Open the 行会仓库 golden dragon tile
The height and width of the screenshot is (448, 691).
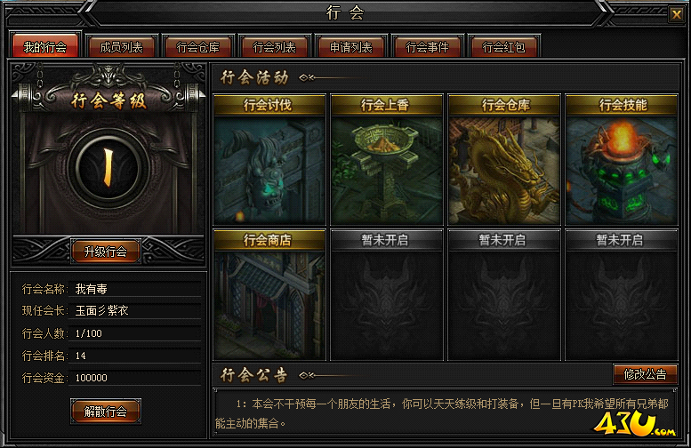[x=504, y=160]
